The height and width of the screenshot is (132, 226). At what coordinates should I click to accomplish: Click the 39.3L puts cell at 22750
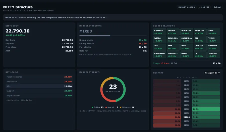pos(206,113)
